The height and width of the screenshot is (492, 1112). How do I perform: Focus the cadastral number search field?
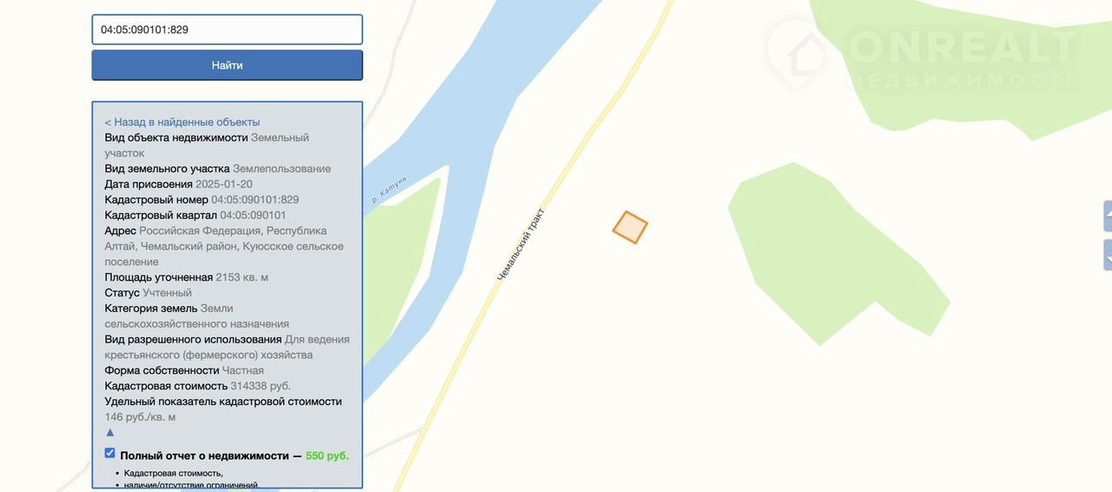tap(227, 30)
